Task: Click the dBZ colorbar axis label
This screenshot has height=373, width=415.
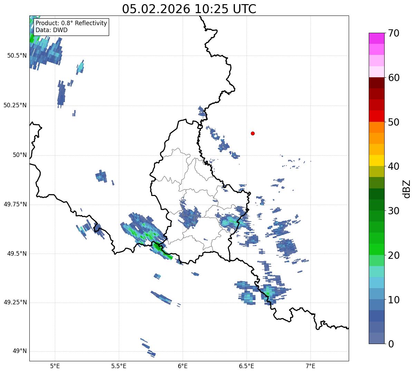Action: [407, 189]
